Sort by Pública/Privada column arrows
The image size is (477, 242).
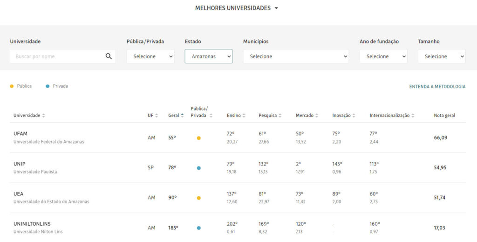tap(211, 116)
